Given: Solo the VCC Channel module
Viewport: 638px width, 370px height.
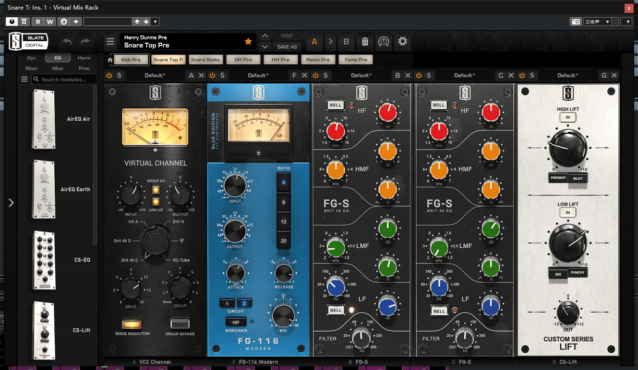Looking at the screenshot, I should (119, 76).
